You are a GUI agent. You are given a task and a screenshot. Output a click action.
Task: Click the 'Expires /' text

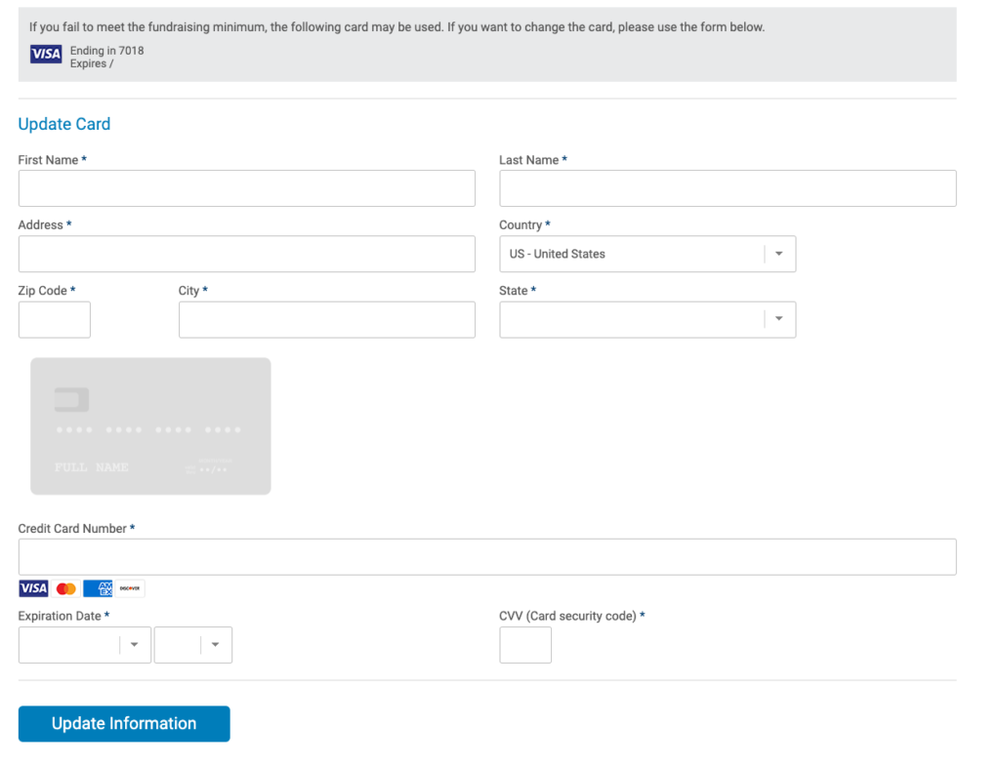[92, 63]
